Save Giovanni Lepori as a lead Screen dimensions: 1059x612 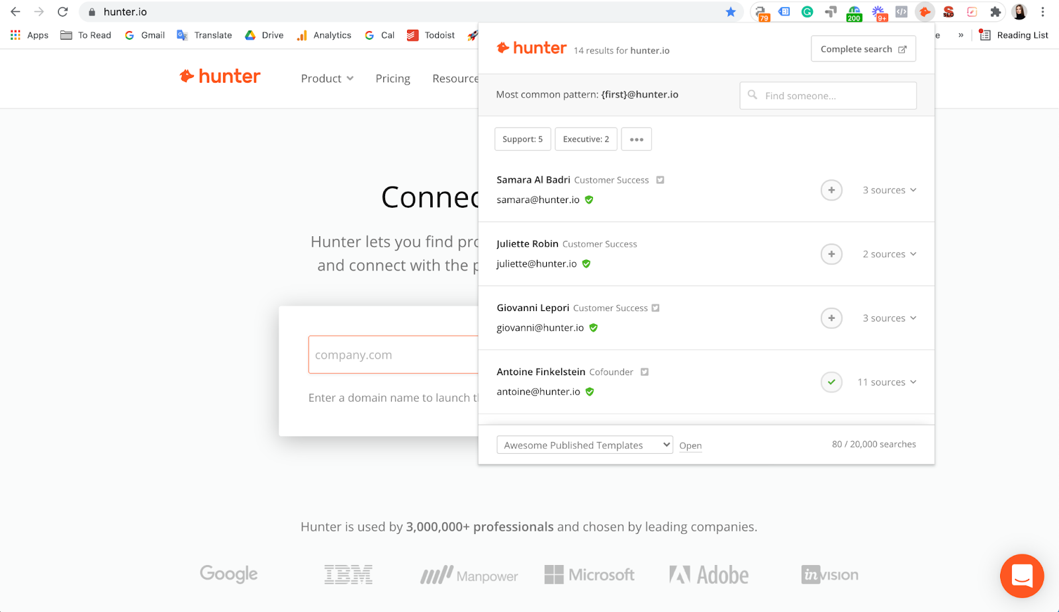(831, 318)
